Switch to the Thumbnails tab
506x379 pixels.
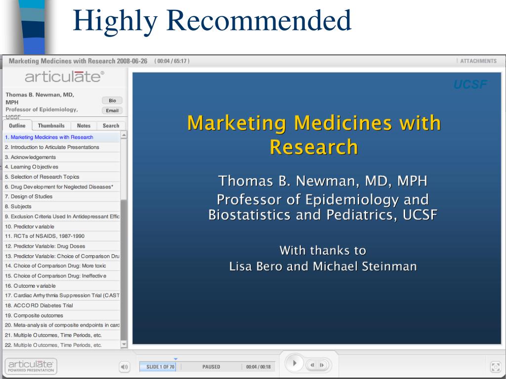coord(51,126)
